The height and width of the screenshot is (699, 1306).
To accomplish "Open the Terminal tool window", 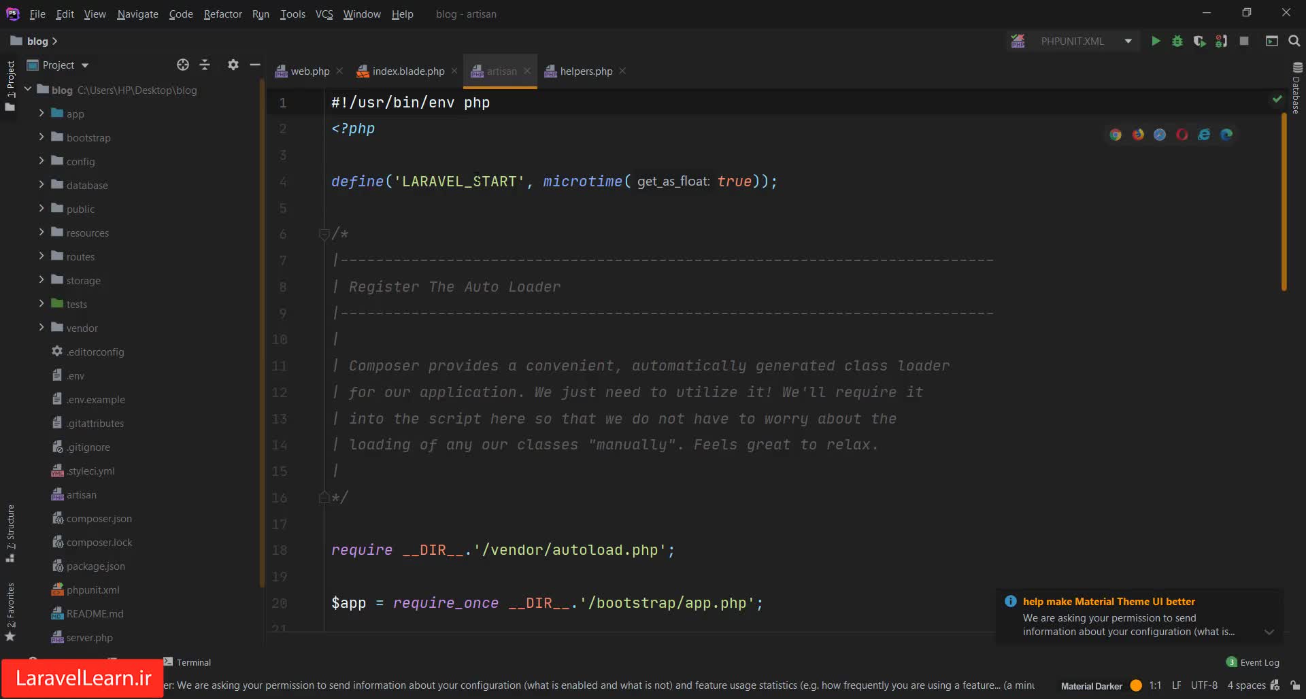I will point(188,662).
